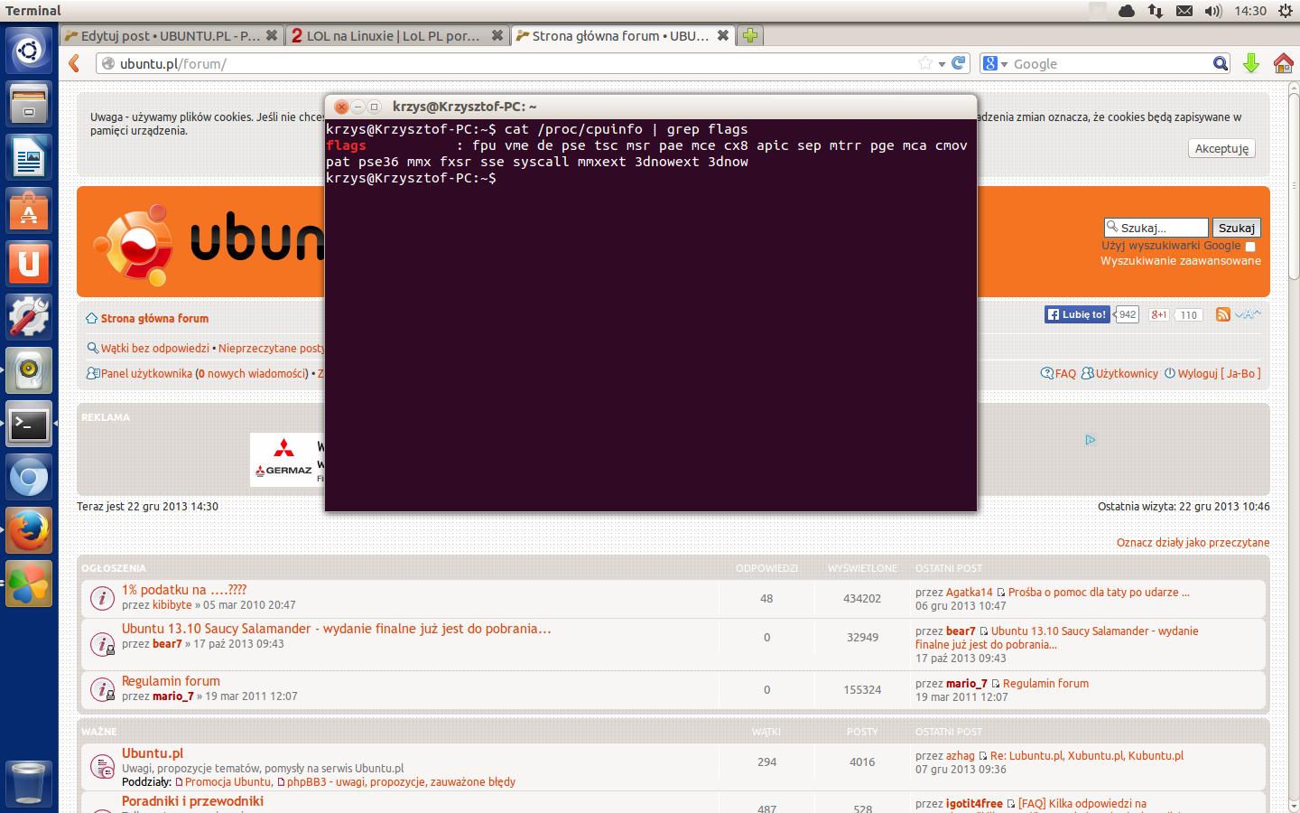The width and height of the screenshot is (1300, 813).
Task: Open the Ubuntu Dash launcher icon
Action: coord(29,50)
